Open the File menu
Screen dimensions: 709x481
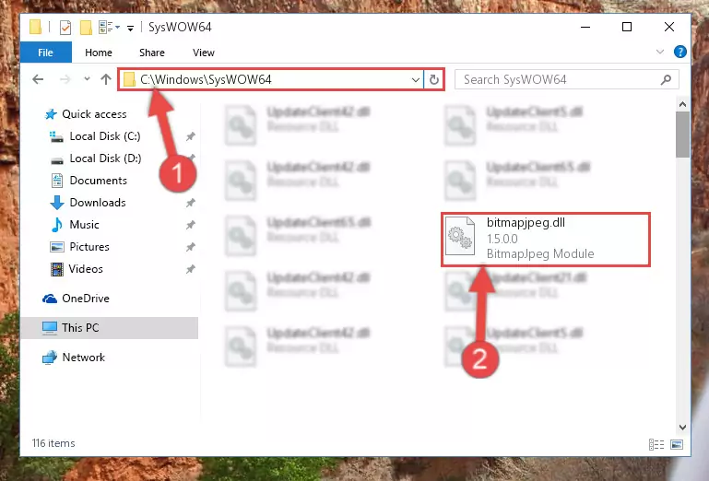46,53
